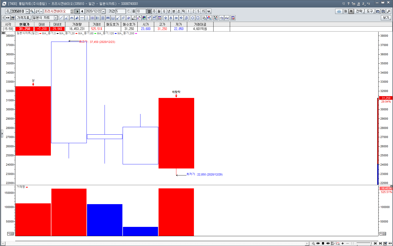The width and height of the screenshot is (393, 246).
Task: Click previous-stock left arrow button
Action: [82, 11]
